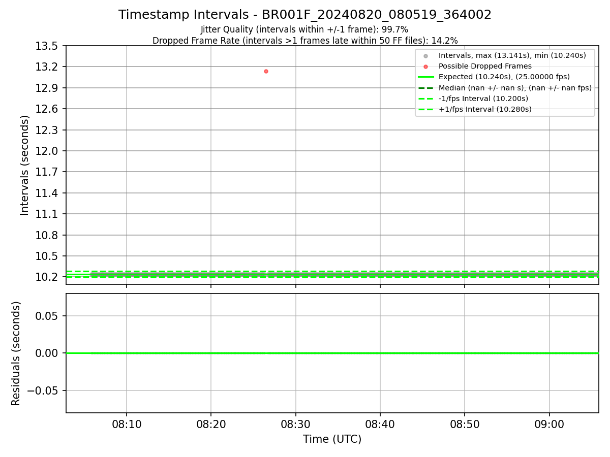Click the '0.00' residuals tick label
610x457 pixels.
[47, 353]
